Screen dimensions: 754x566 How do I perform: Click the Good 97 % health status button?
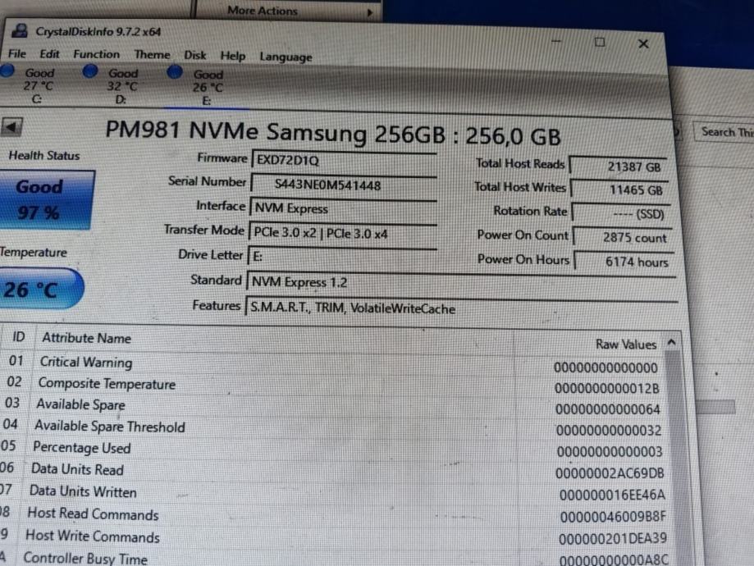[46, 199]
